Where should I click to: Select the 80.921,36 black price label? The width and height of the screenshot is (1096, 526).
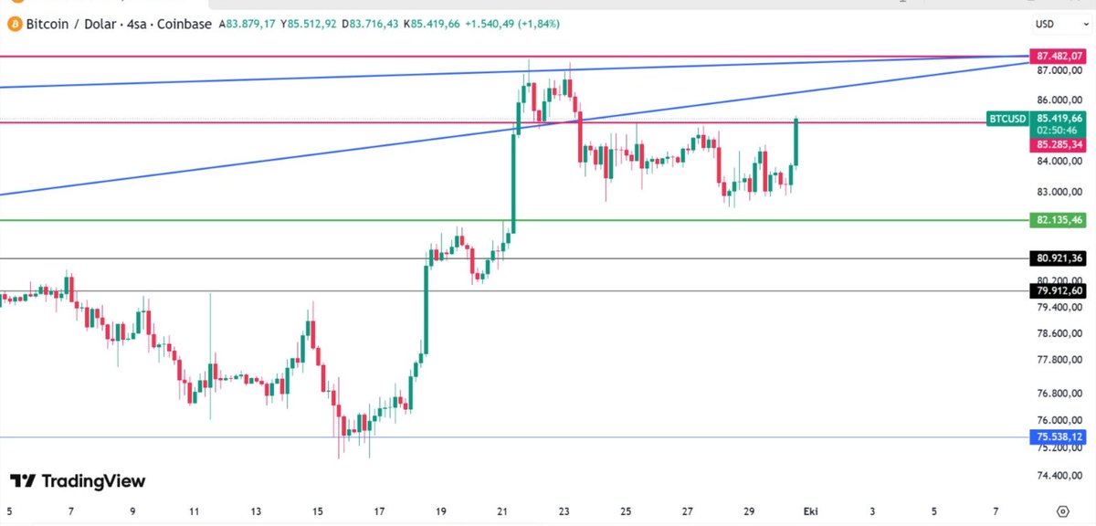click(x=1059, y=258)
